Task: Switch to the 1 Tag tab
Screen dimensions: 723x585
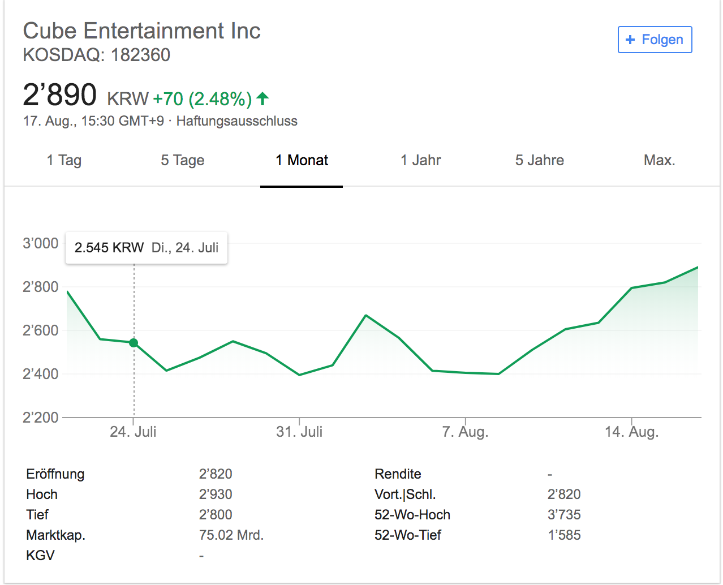Action: click(64, 161)
